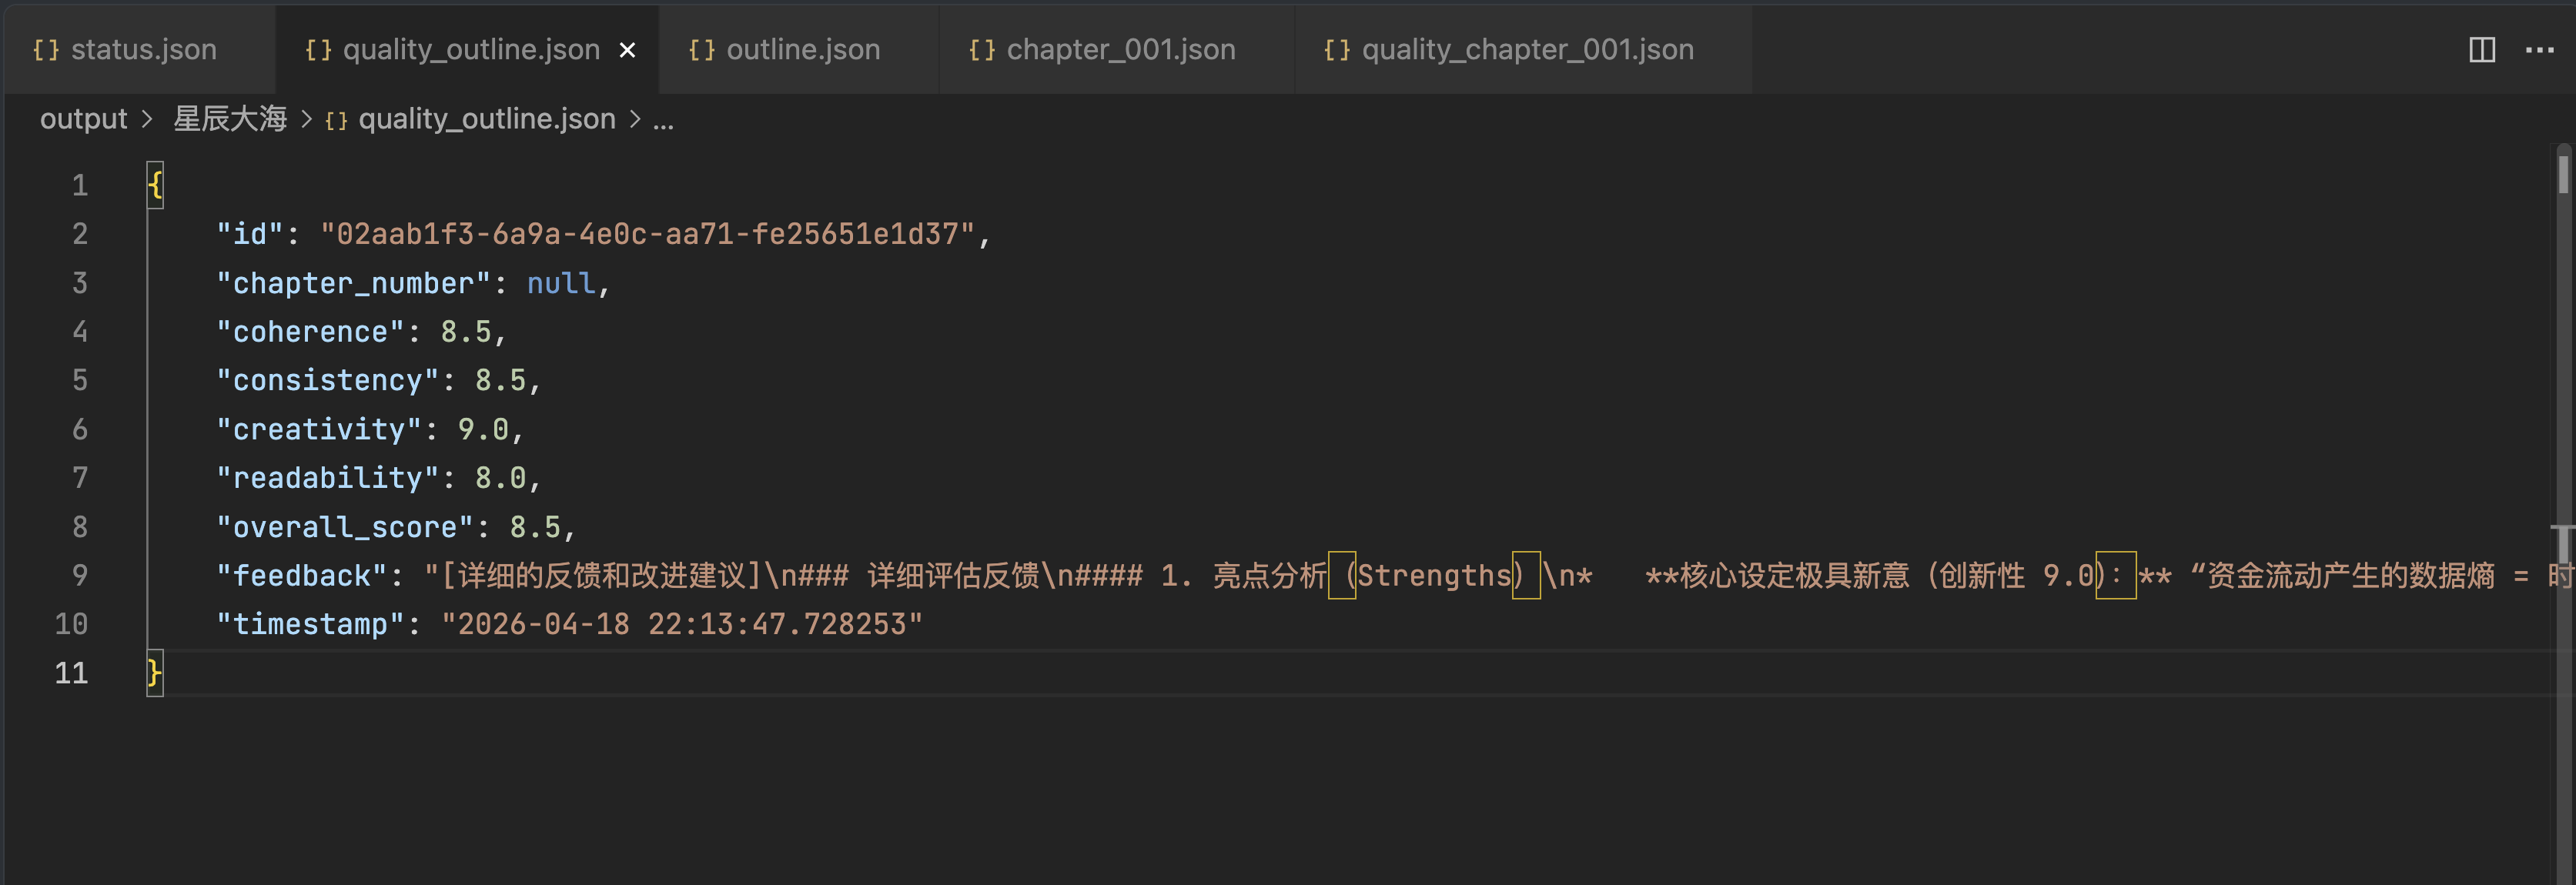Click the JSON braces icon on outline.json tab
Viewport: 2576px width, 885px height.
click(701, 50)
